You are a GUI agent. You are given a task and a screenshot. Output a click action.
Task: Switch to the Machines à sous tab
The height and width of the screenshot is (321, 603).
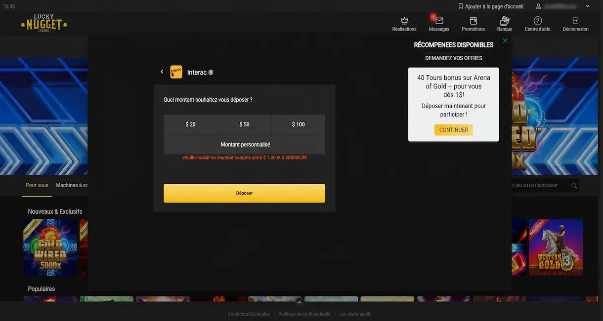click(x=72, y=185)
